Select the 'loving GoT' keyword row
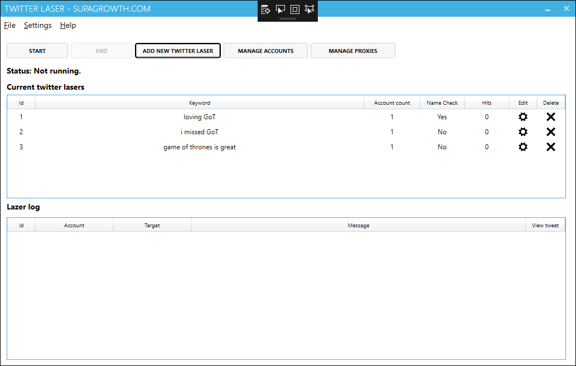This screenshot has width=576, height=366. [x=286, y=117]
